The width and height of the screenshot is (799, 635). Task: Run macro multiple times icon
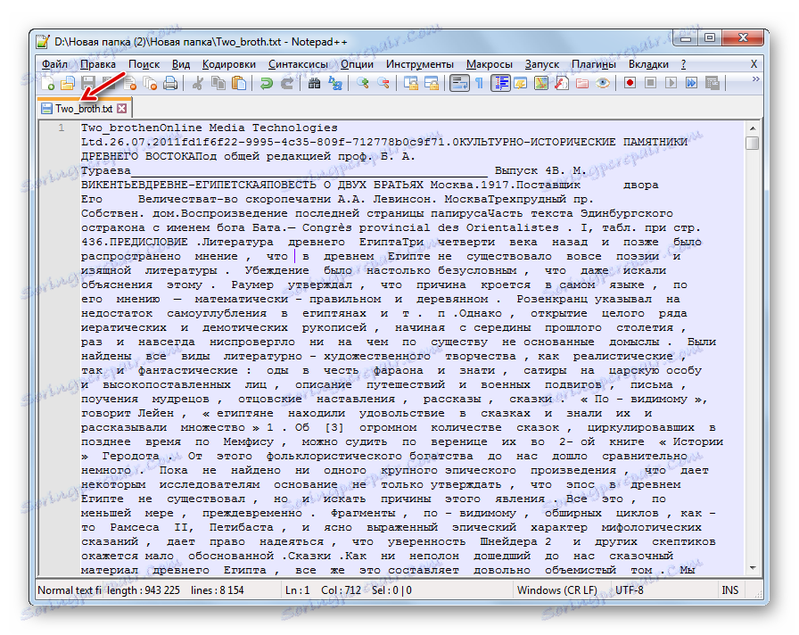coord(691,83)
